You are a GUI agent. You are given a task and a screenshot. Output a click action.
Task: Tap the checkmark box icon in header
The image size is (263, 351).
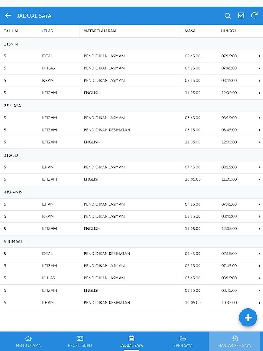(x=241, y=16)
